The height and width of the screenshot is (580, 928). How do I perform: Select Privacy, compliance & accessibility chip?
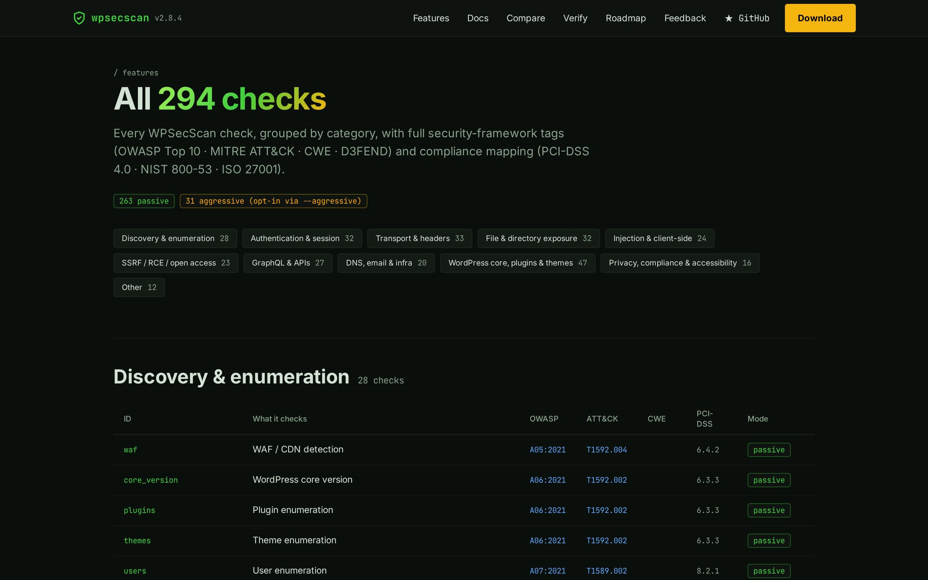[680, 263]
